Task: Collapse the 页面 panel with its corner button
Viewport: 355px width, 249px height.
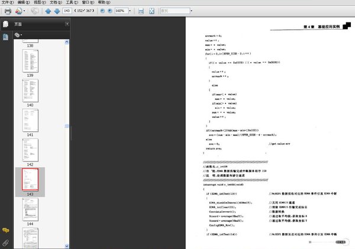Action: pos(67,24)
